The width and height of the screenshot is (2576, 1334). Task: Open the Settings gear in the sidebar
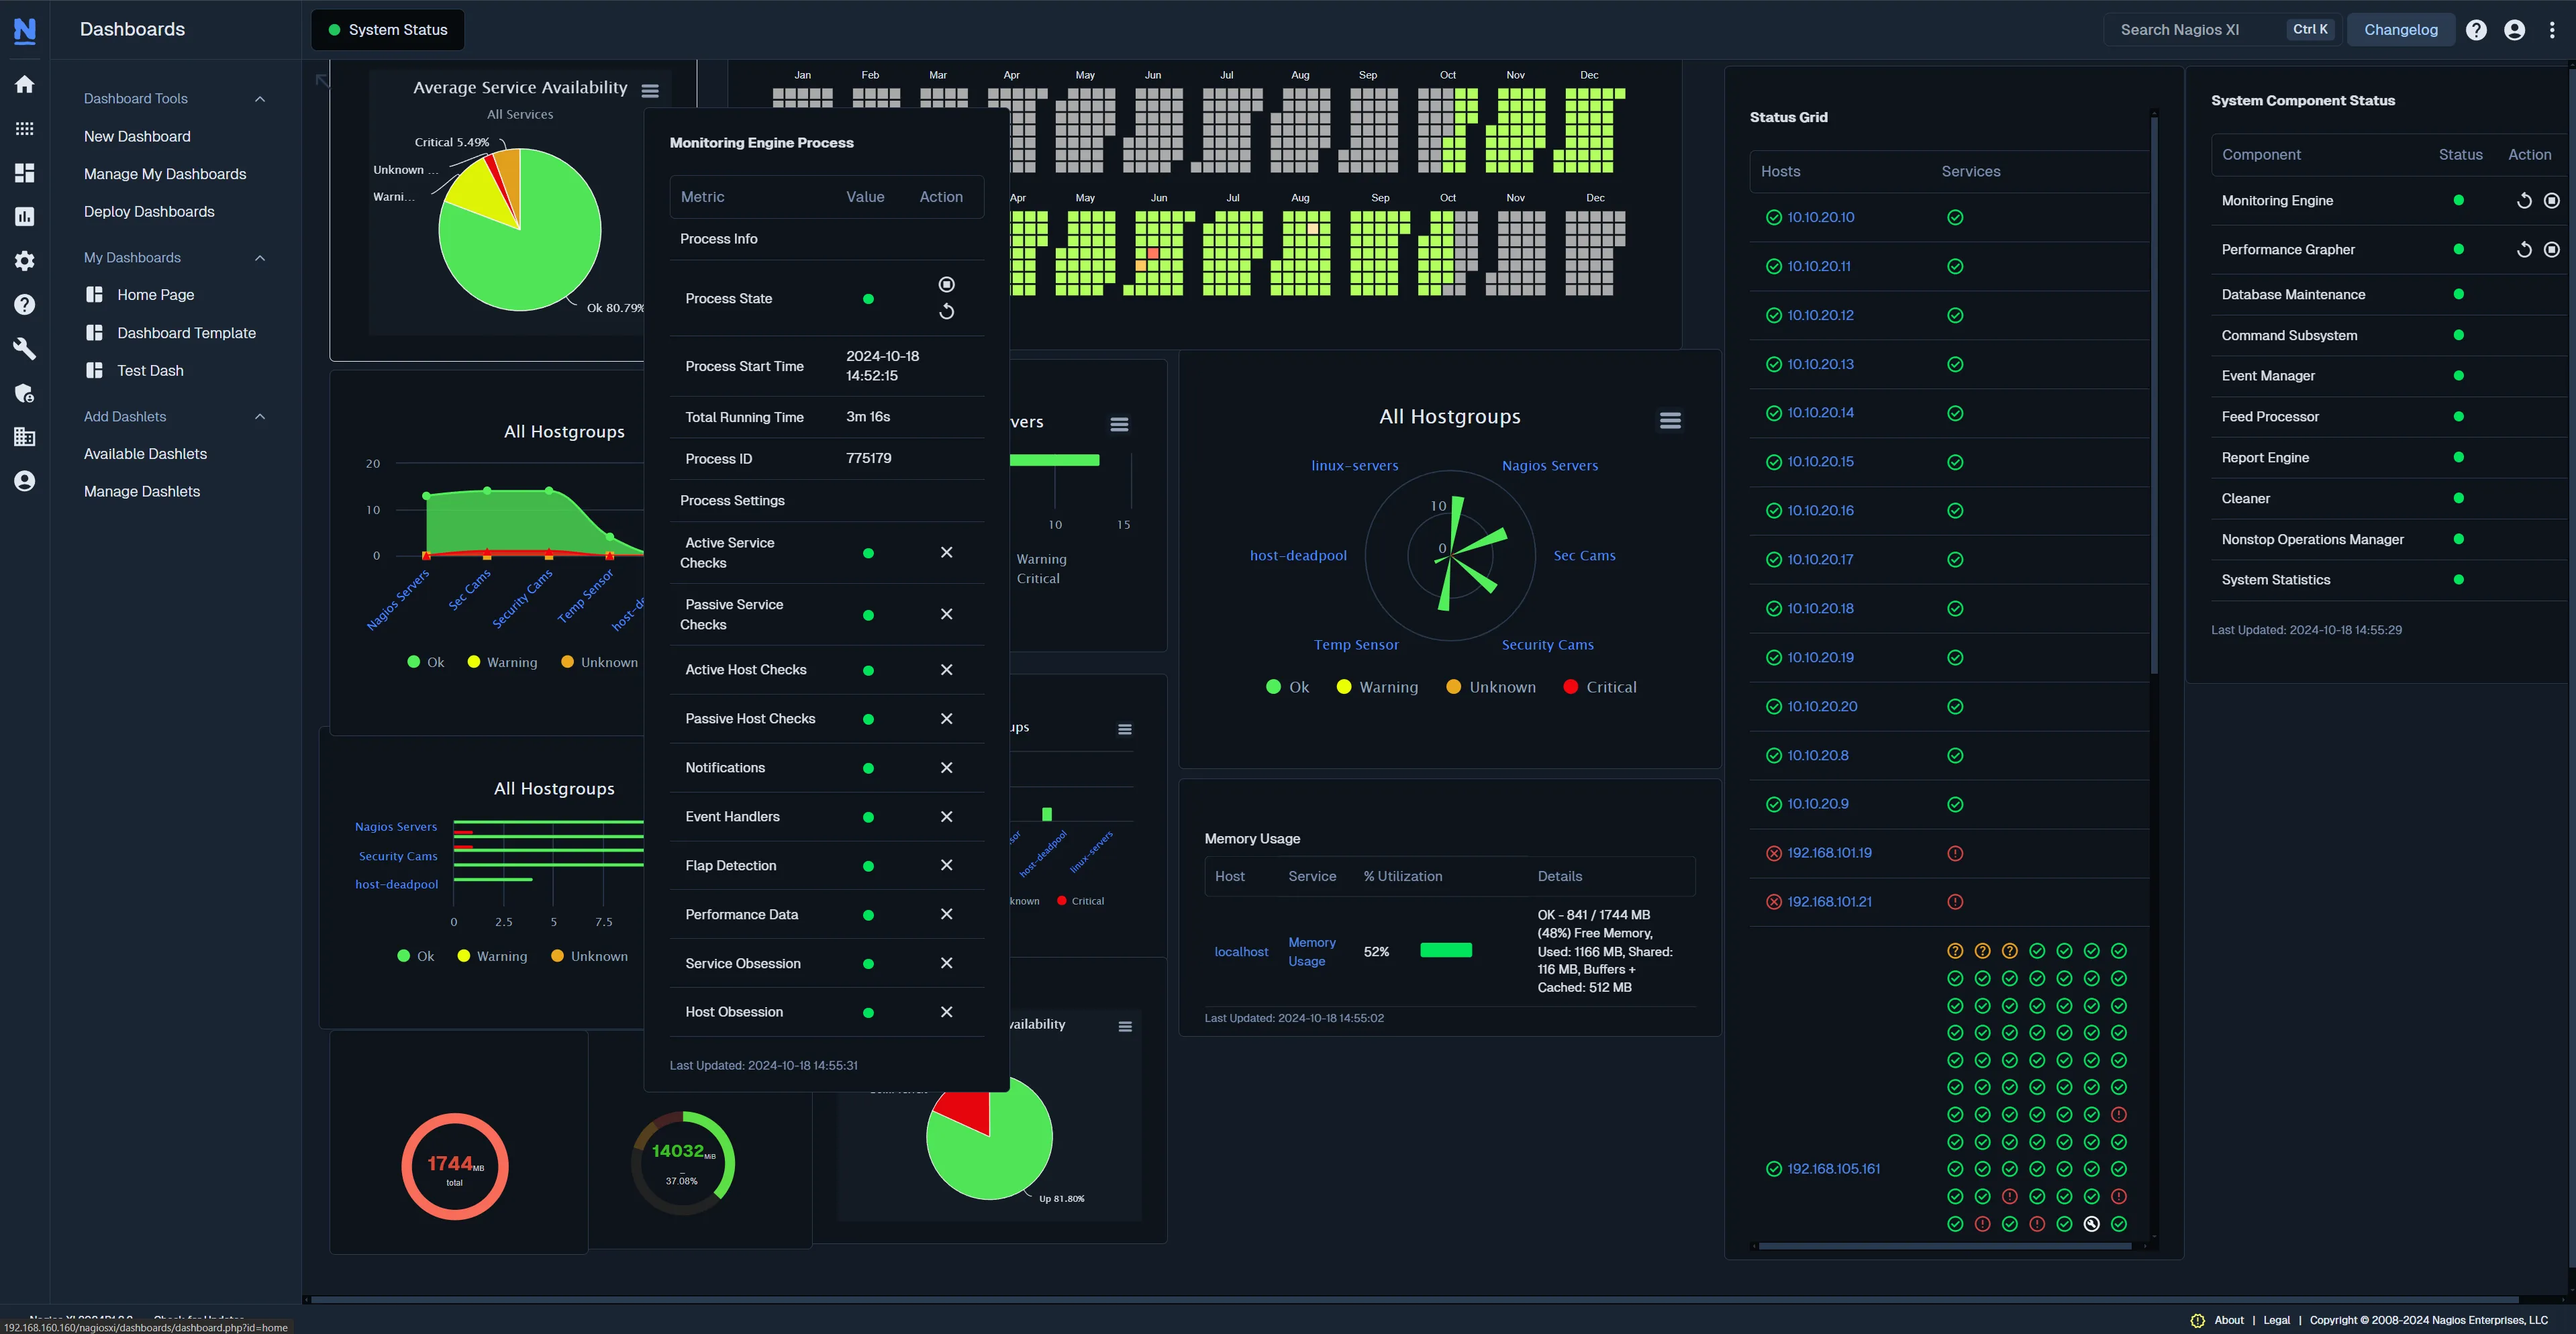click(x=24, y=261)
